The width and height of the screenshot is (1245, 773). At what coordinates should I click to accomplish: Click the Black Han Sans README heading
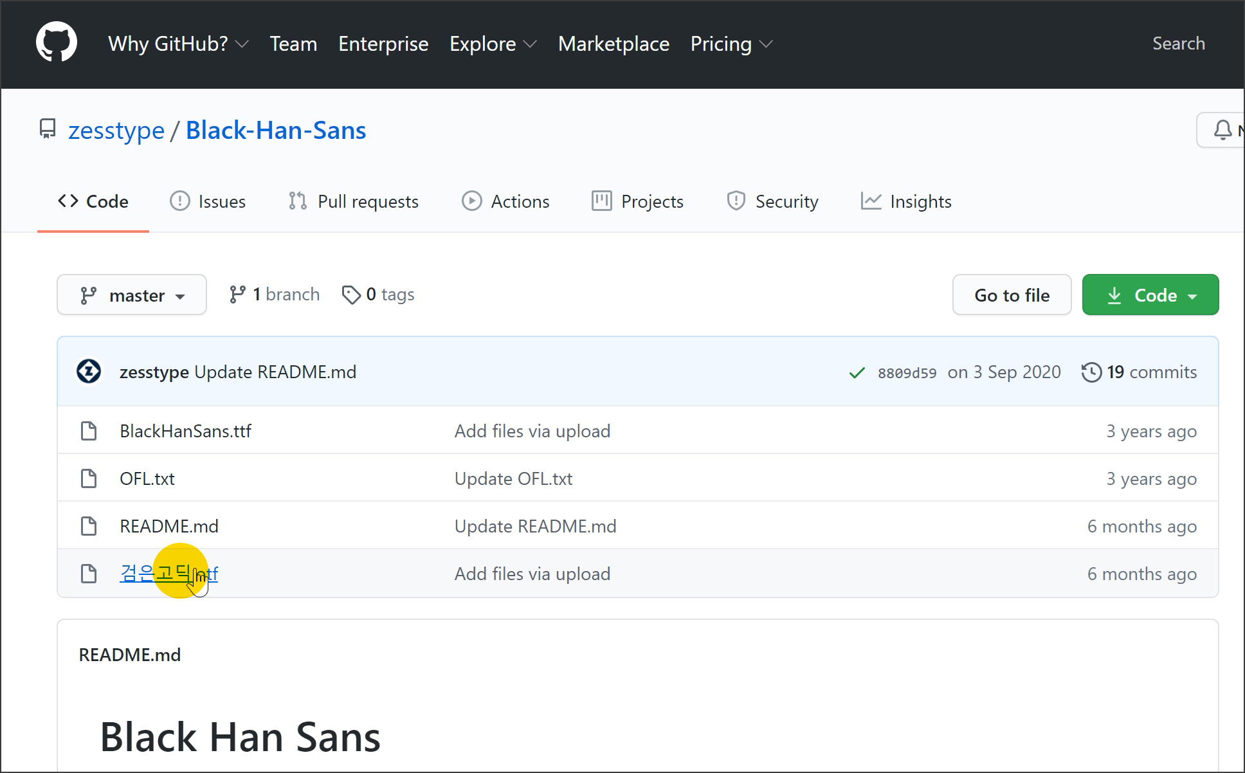[241, 736]
